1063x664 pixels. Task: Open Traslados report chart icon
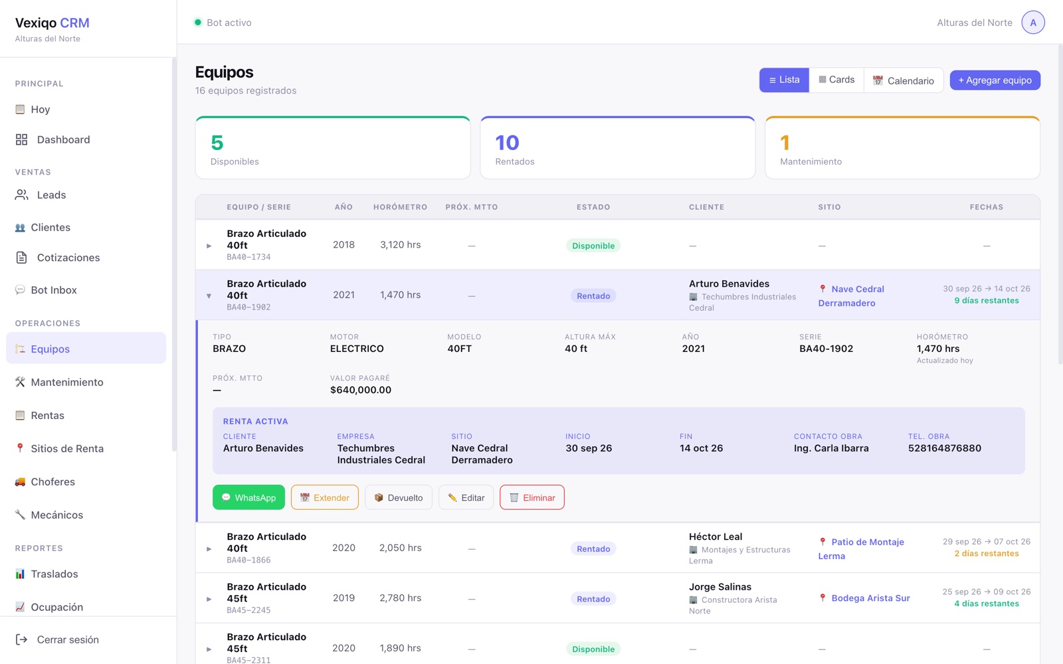tap(20, 574)
